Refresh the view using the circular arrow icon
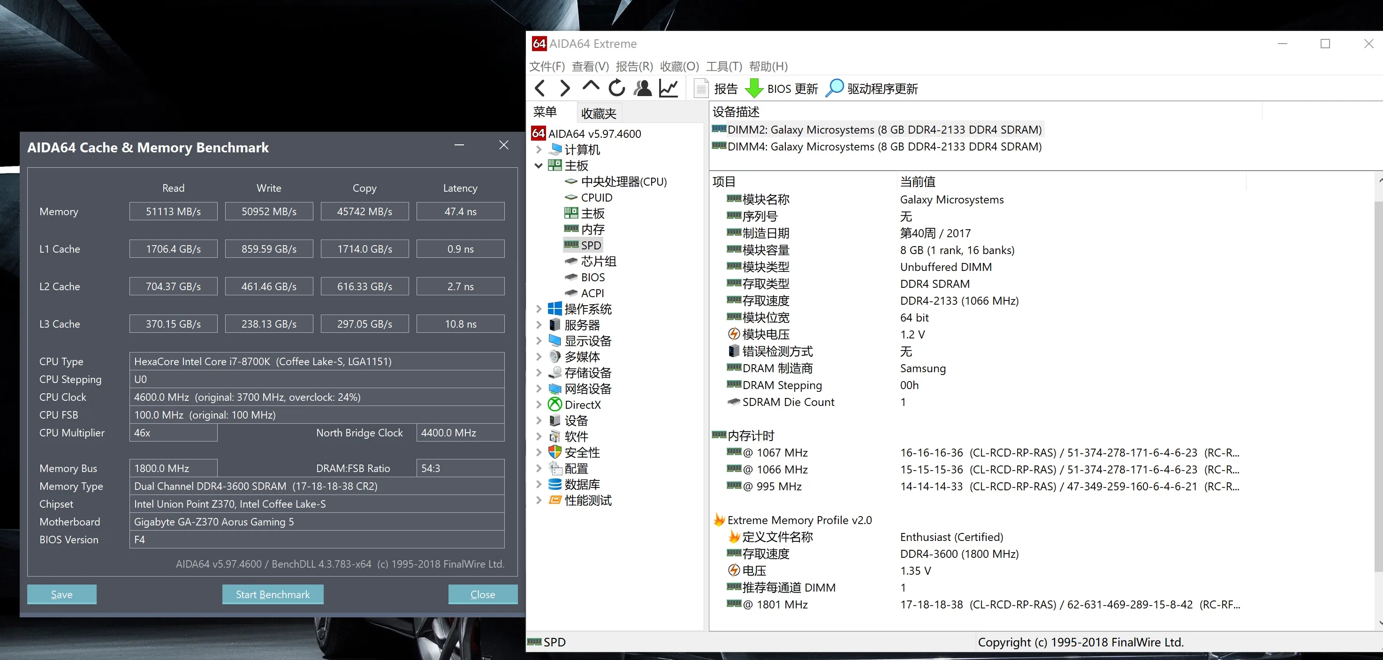This screenshot has width=1383, height=660. click(616, 88)
